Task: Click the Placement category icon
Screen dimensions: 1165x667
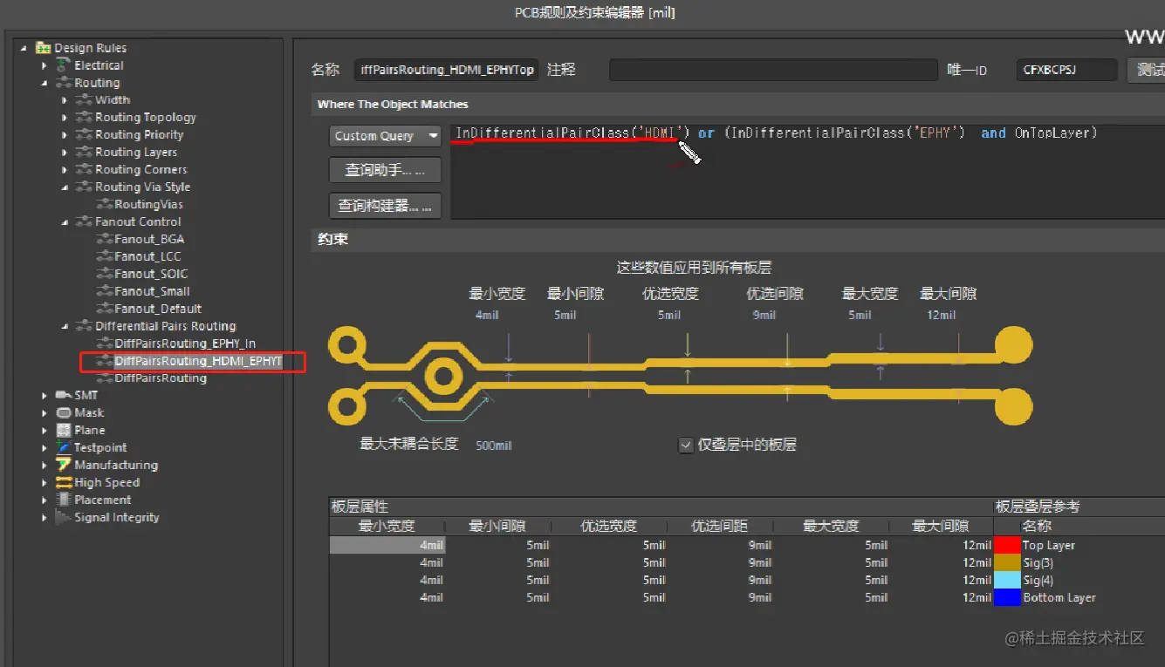Action: pyautogui.click(x=64, y=500)
